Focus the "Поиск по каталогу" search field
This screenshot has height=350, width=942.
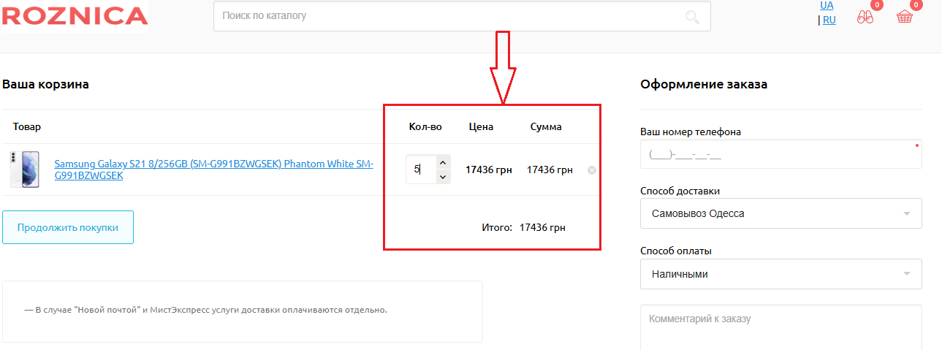click(x=446, y=16)
